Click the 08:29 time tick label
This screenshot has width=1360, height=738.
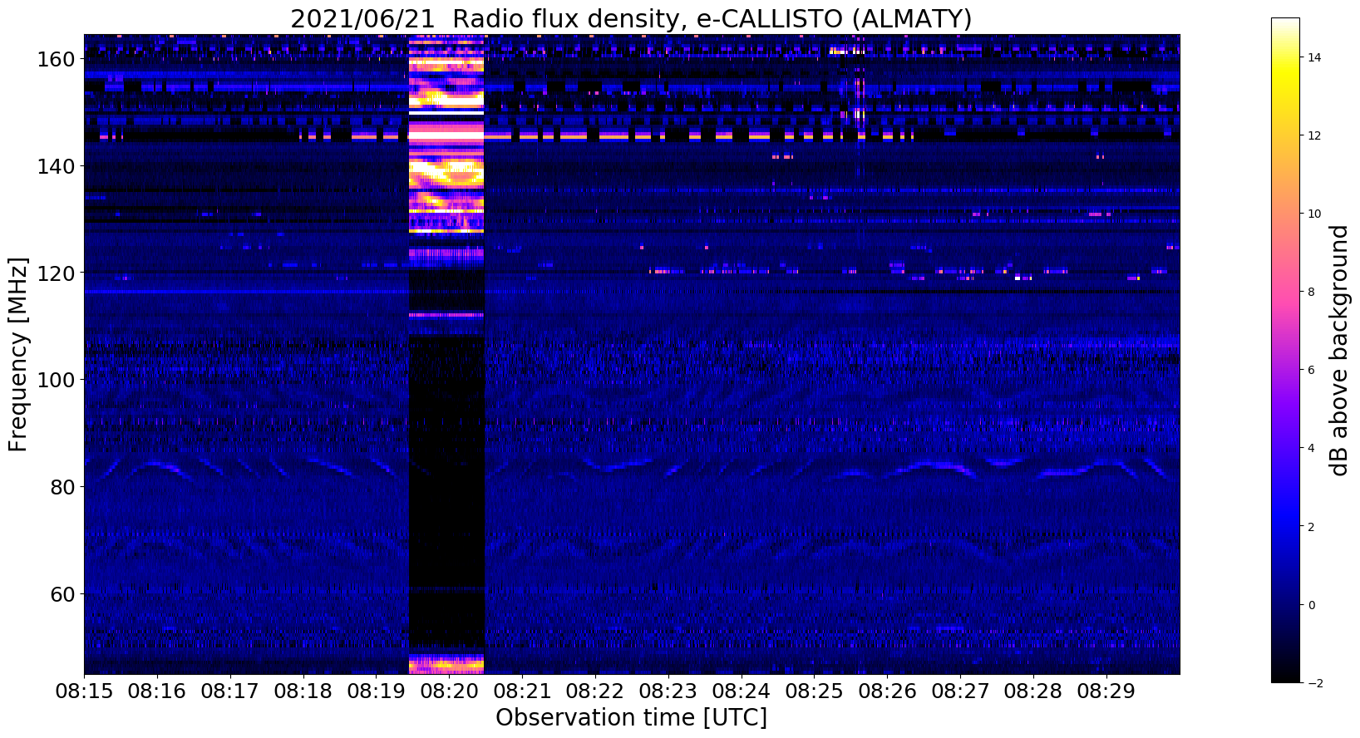[1106, 691]
